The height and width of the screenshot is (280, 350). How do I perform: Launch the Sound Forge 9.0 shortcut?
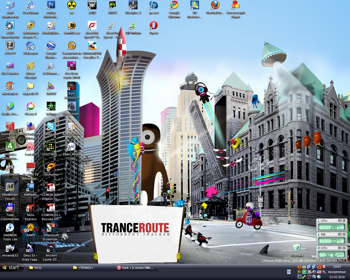click(10, 131)
